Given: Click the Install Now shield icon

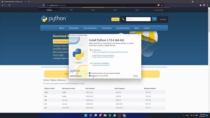Looking at the screenshot, I should 91,50.
